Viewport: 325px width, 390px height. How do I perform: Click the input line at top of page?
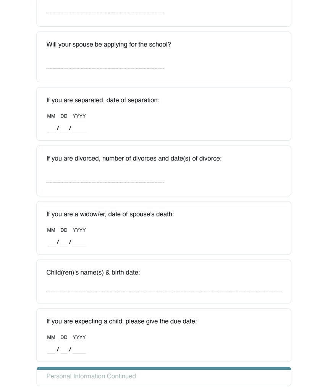coord(105,9)
